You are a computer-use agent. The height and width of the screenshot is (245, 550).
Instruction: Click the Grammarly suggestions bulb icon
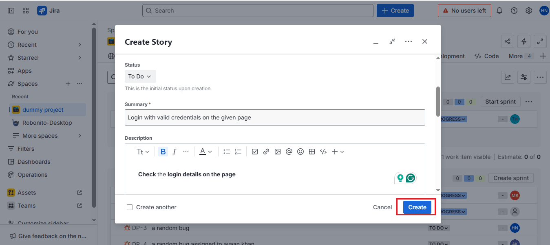coord(400,178)
